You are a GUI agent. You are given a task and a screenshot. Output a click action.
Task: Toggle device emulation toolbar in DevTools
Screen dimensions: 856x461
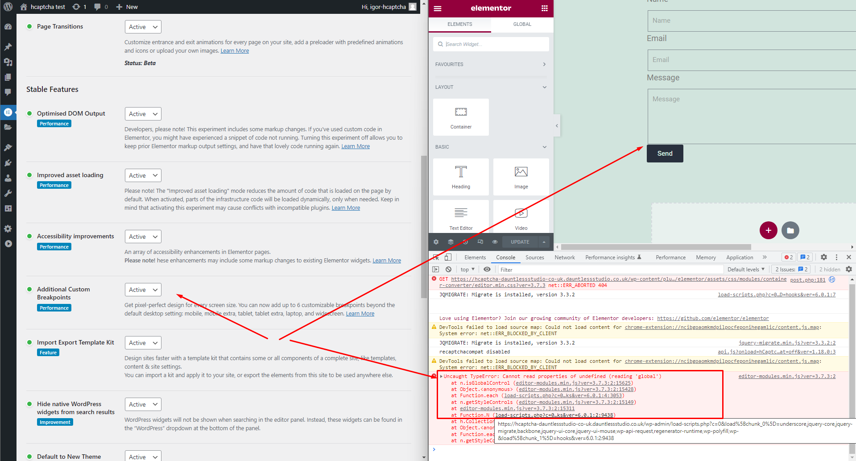(x=448, y=257)
